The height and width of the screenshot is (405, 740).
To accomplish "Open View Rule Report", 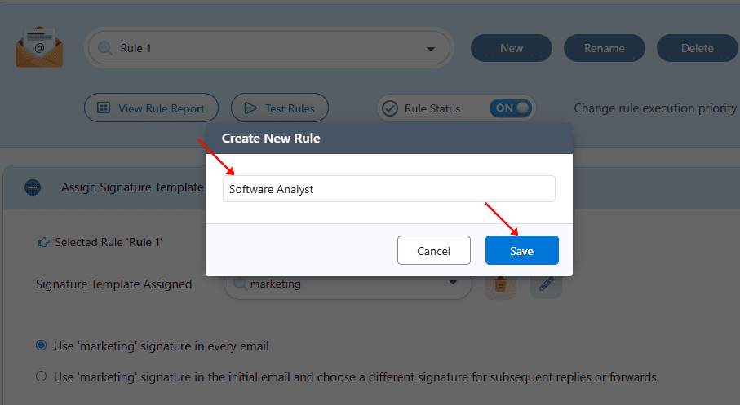I will [x=151, y=108].
